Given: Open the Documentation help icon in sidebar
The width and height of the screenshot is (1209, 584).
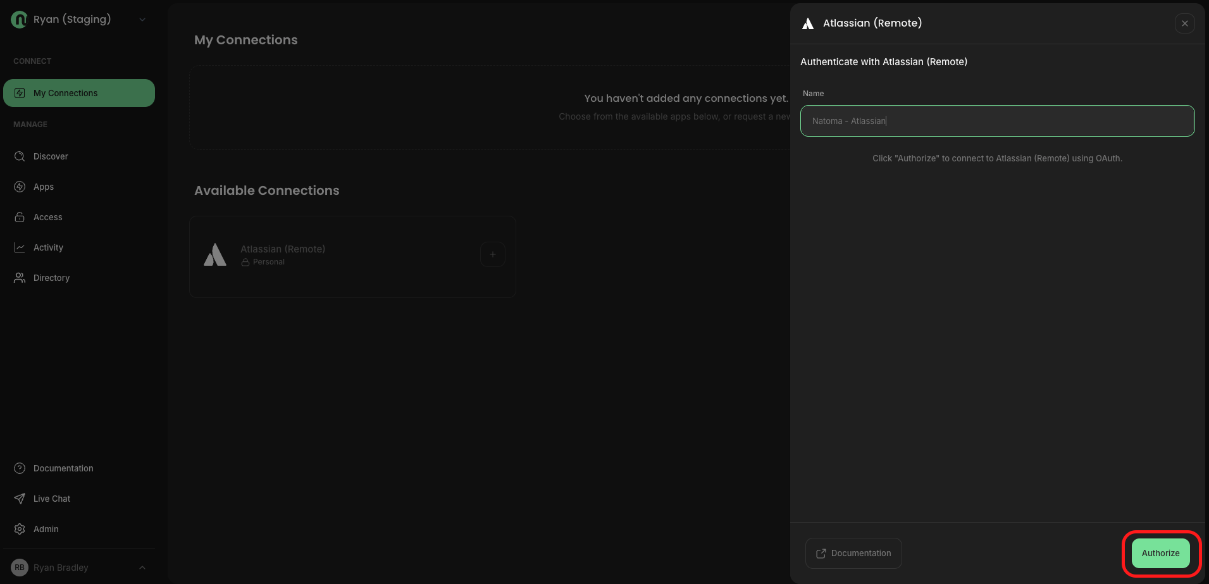Looking at the screenshot, I should (x=20, y=468).
